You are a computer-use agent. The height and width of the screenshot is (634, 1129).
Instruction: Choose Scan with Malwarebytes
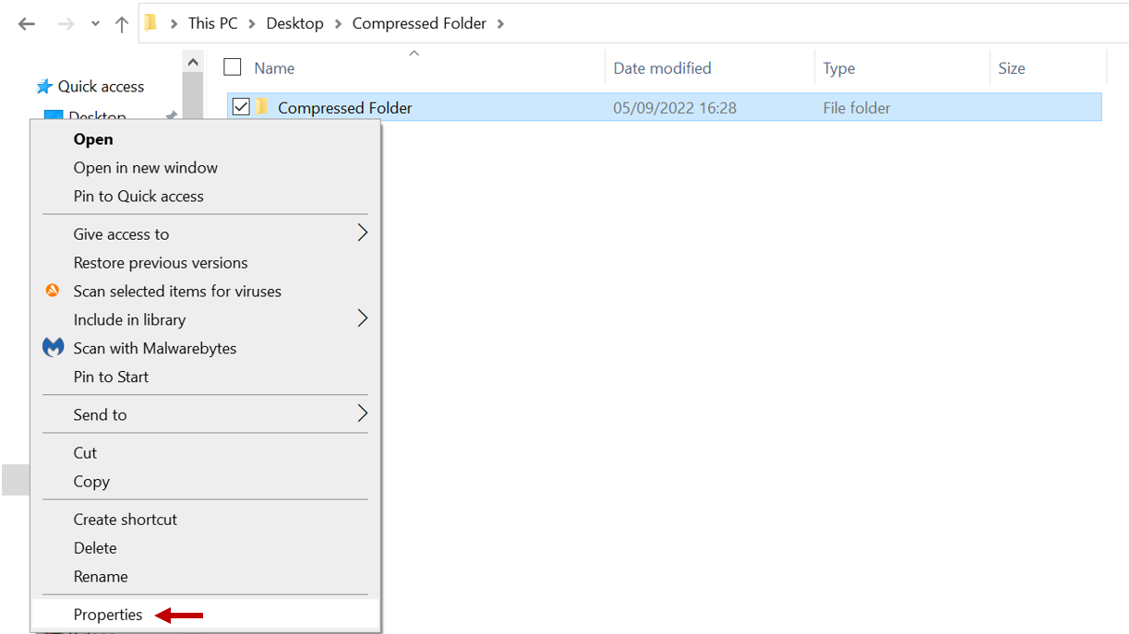coord(205,349)
